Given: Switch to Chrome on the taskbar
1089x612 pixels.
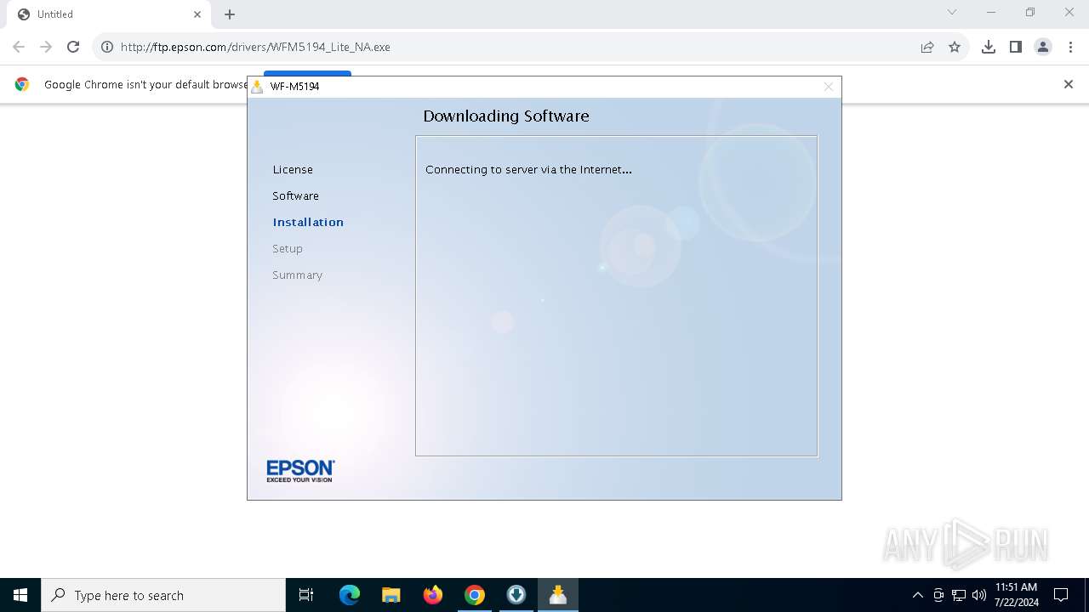Looking at the screenshot, I should click(x=474, y=595).
